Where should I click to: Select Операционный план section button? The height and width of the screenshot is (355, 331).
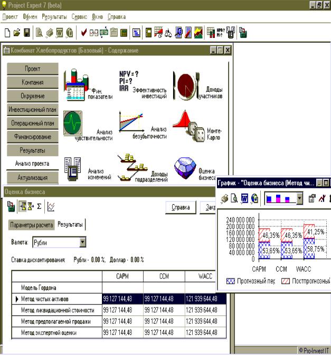33,123
